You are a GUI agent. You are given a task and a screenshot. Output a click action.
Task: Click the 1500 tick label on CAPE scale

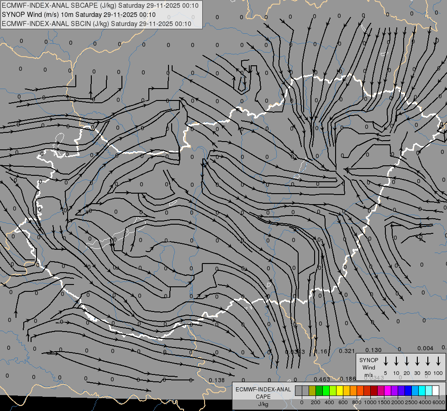[384, 402]
